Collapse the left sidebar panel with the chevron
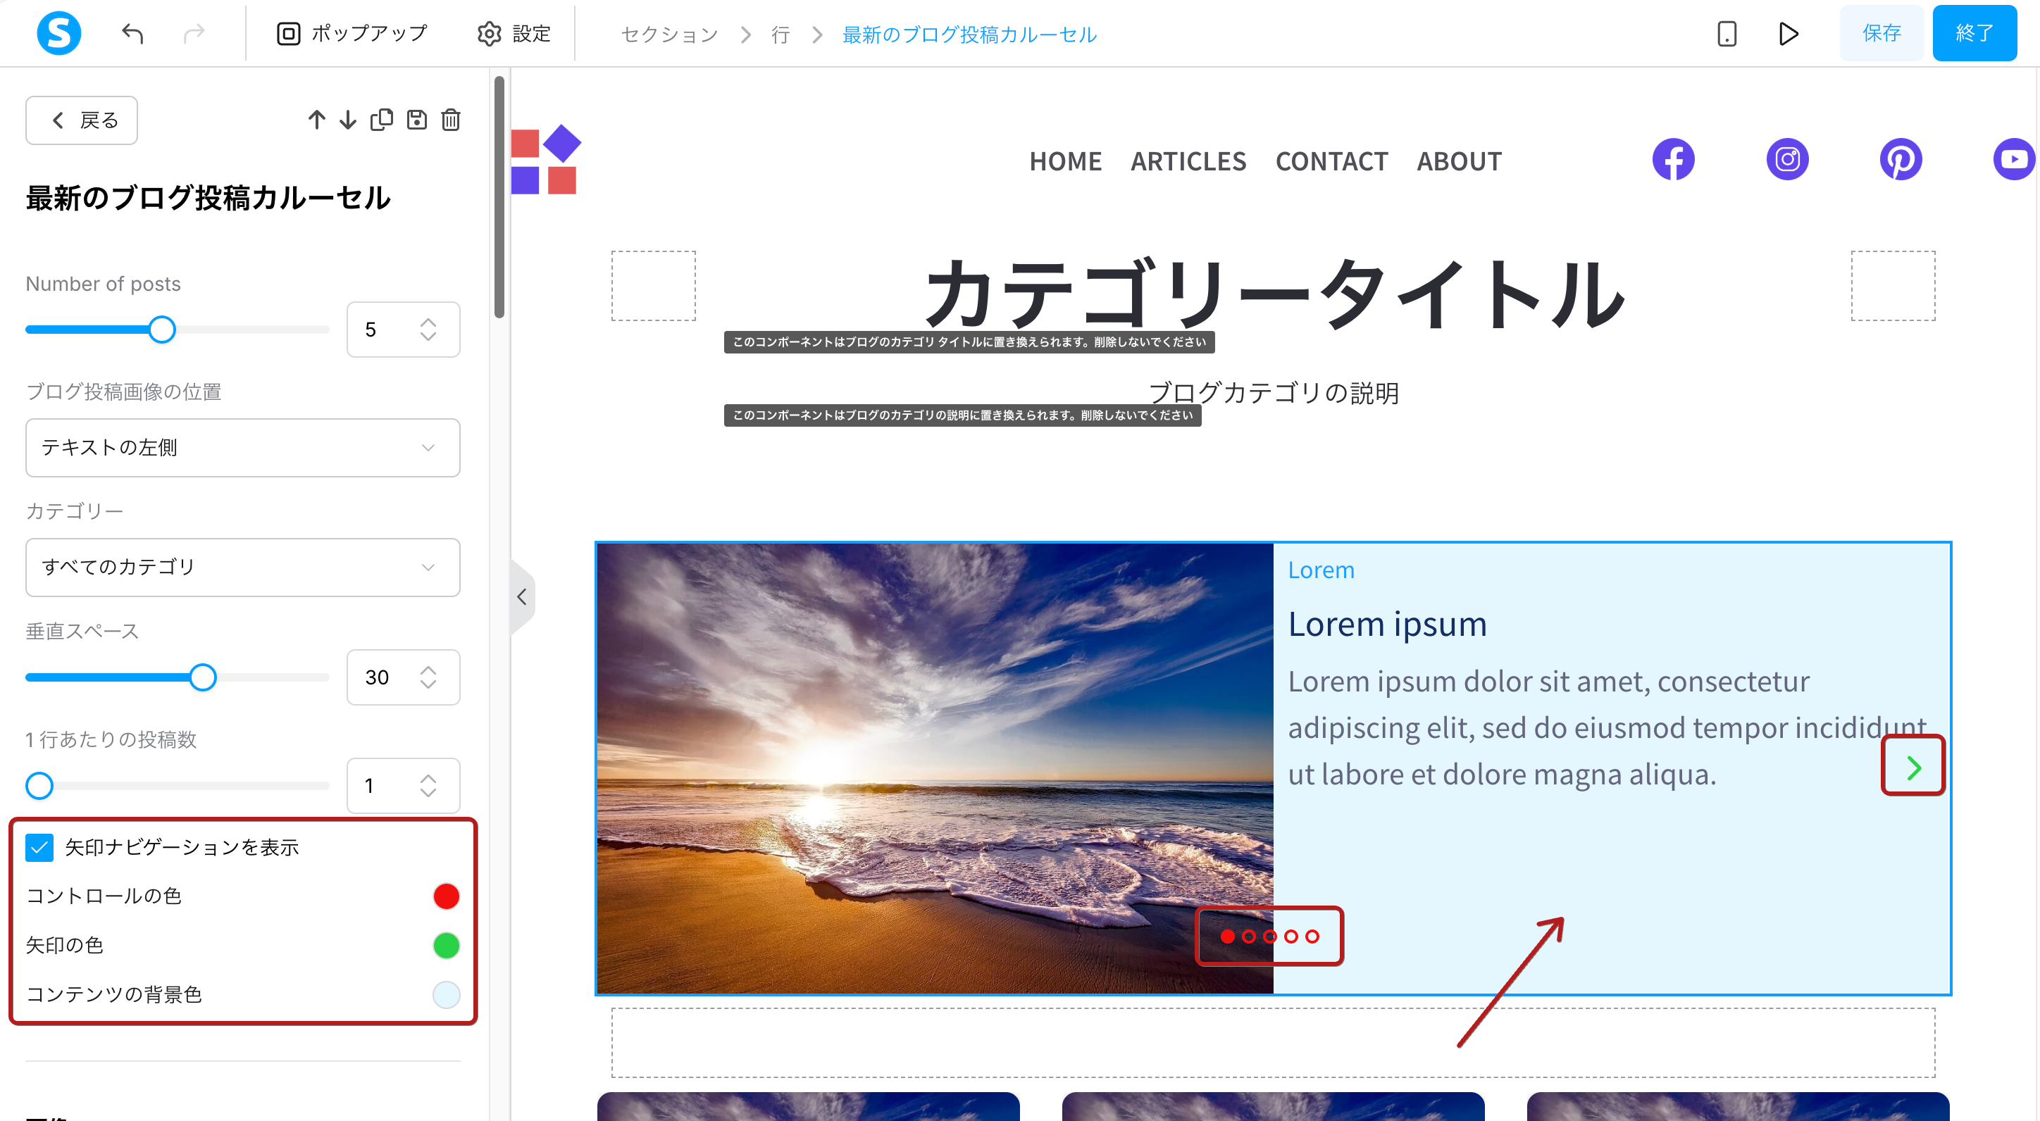 521,597
